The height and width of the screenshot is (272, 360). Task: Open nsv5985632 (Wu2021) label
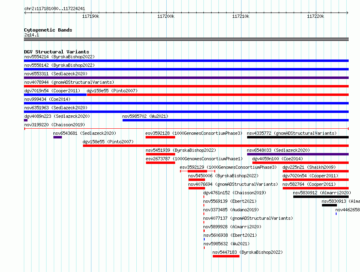pyautogui.click(x=227, y=244)
